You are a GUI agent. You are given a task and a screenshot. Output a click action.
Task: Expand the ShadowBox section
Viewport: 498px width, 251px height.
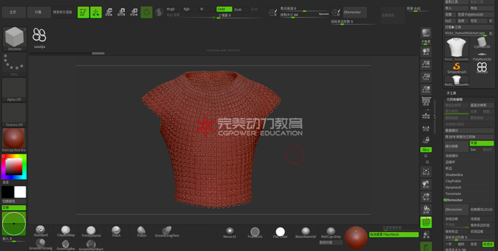coord(454,175)
